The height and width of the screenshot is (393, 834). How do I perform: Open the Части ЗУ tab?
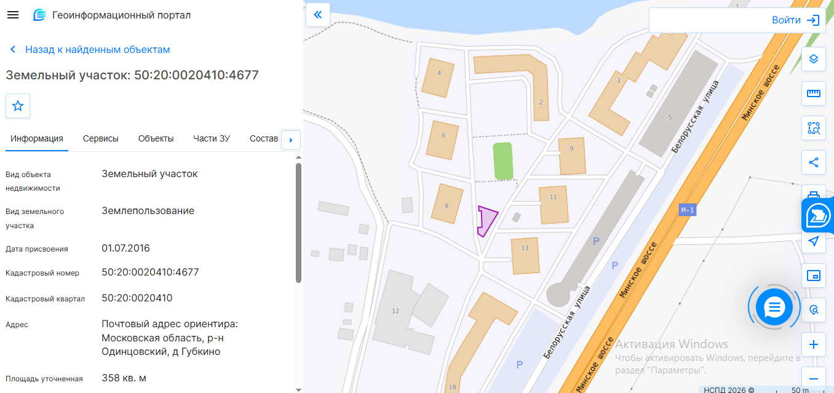click(212, 138)
